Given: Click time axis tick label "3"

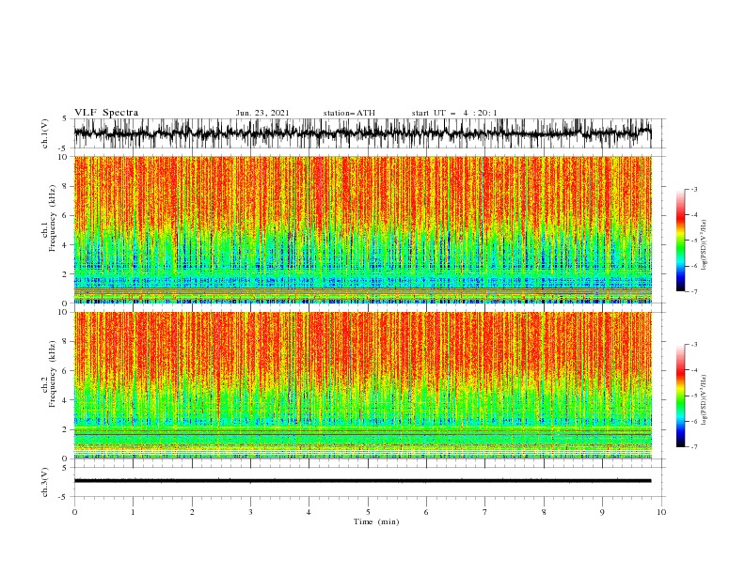Looking at the screenshot, I should [250, 512].
